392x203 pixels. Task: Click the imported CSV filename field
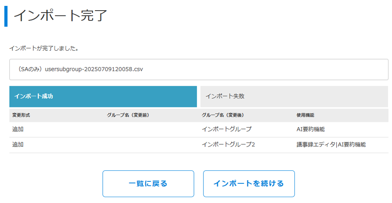pyautogui.click(x=199, y=70)
